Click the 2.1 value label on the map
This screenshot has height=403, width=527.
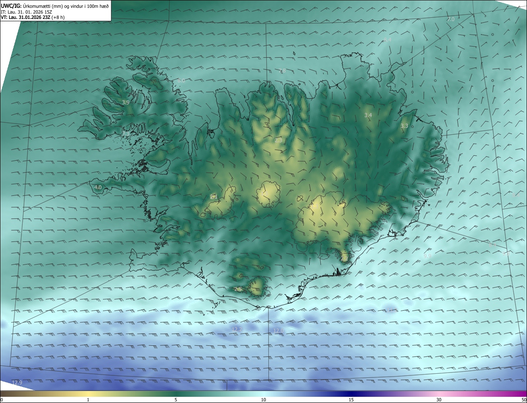[214, 197]
